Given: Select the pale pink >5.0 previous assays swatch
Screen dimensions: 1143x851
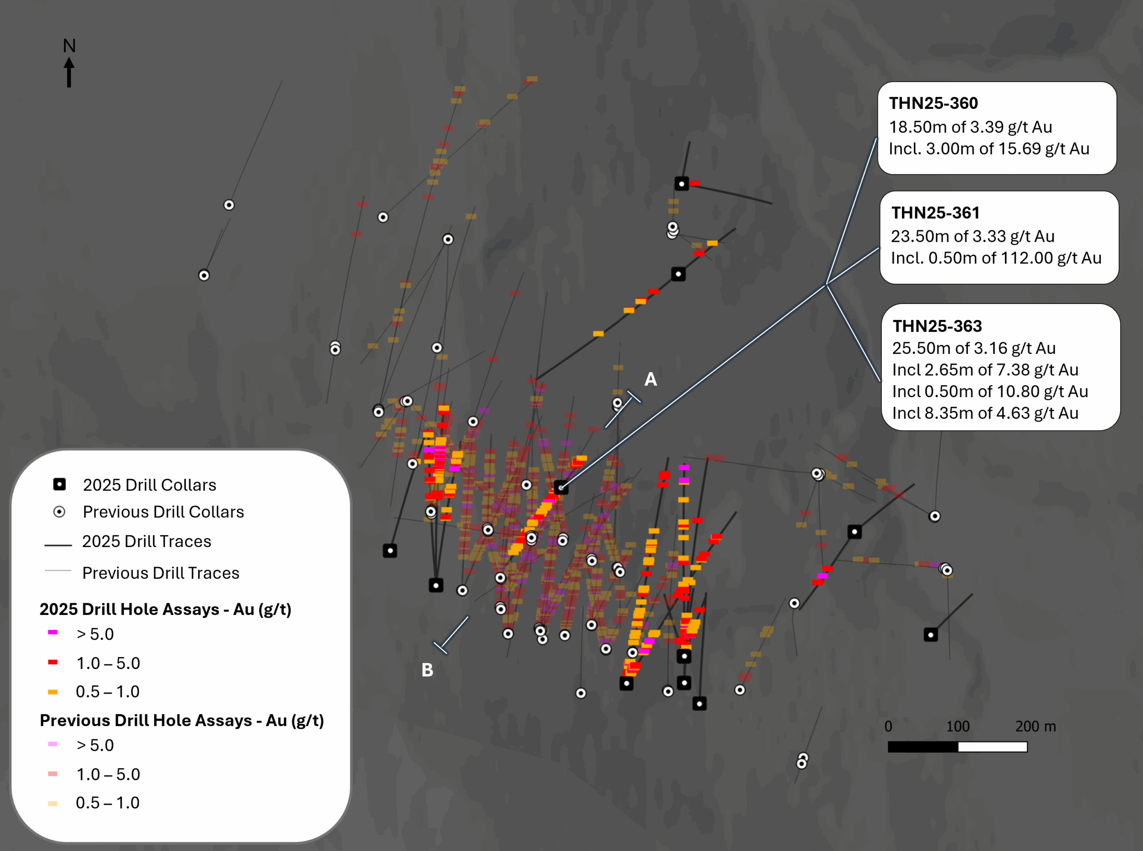Looking at the screenshot, I should pyautogui.click(x=53, y=744).
